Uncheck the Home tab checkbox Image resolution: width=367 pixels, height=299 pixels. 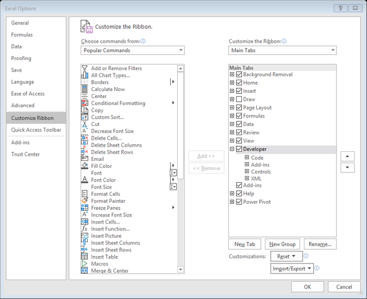[239, 82]
